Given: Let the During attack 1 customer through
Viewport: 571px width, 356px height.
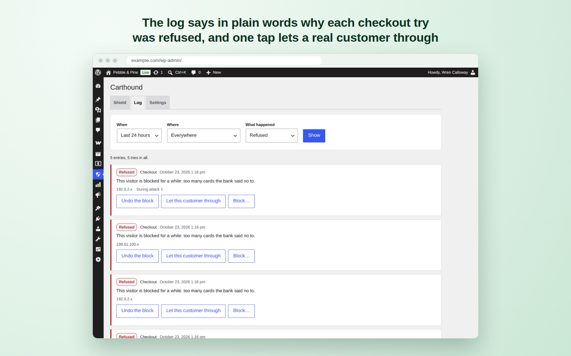Looking at the screenshot, I should 193,201.
